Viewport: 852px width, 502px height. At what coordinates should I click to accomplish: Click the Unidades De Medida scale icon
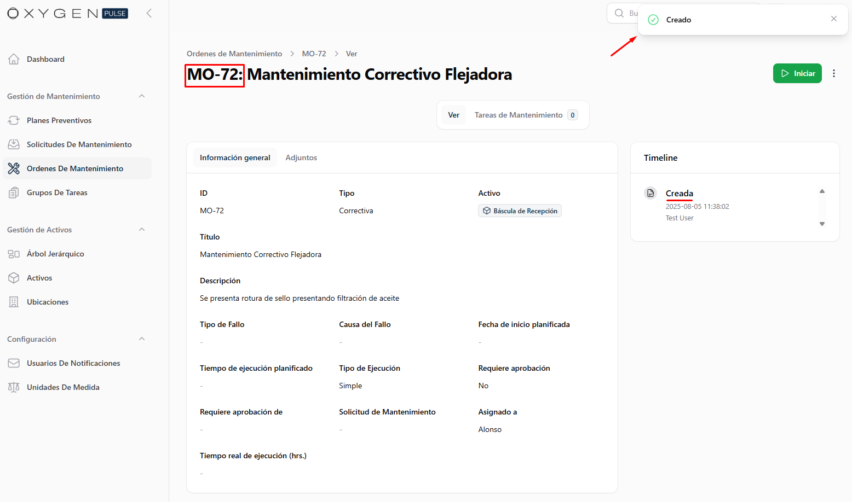(14, 387)
